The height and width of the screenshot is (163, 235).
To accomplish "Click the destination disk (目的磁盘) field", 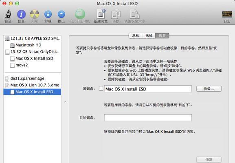I will point(148,118).
